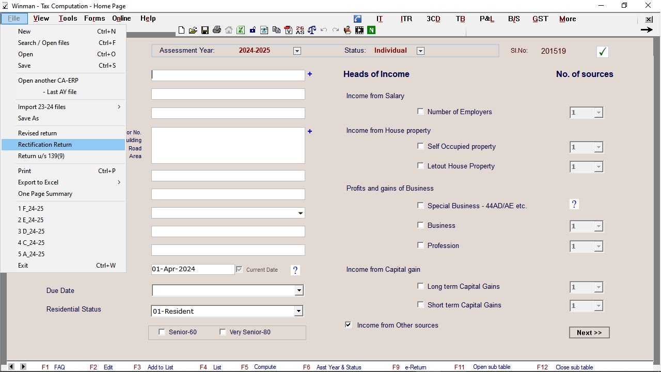This screenshot has width=661, height=372.
Task: Select Return u/s 139(9) menu entry
Action: coord(64,156)
